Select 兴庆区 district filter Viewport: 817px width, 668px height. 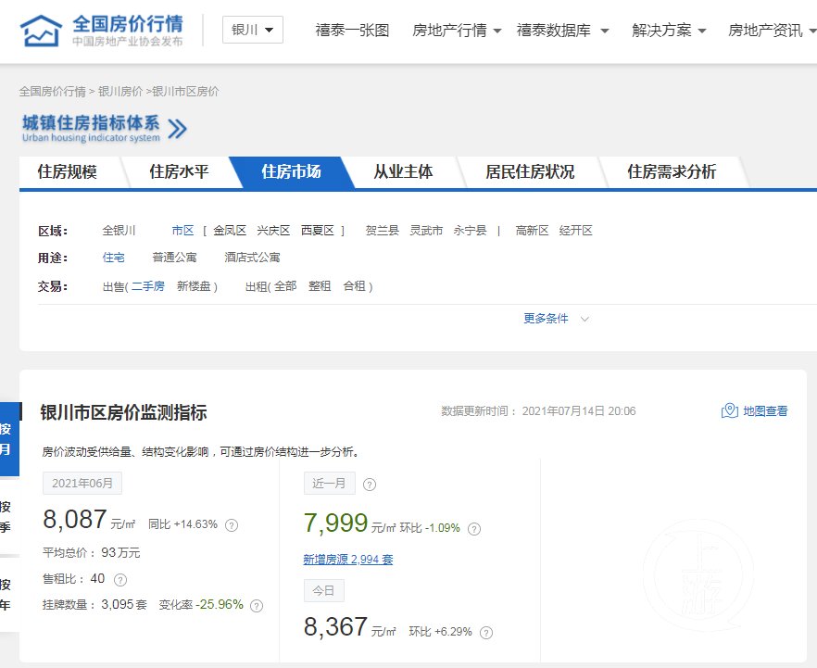273,231
